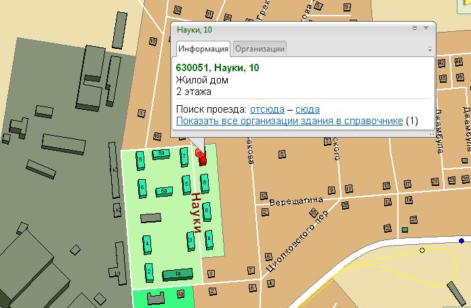Switch to the Организации tab

(x=260, y=49)
